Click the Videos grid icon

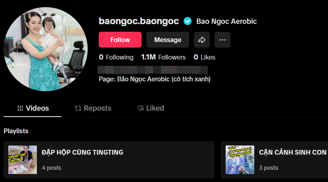tap(20, 108)
